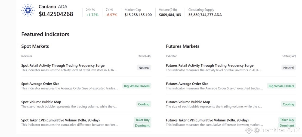The width and height of the screenshot is (302, 137).
Task: Select the Futures Markets section heading
Action: tap(183, 46)
